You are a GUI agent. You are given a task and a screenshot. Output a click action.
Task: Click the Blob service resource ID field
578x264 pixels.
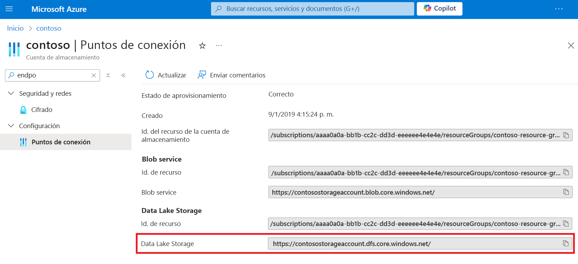(x=420, y=173)
